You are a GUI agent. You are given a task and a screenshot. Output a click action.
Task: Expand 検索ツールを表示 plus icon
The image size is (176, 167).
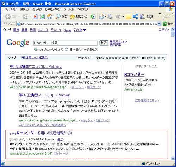(23, 58)
